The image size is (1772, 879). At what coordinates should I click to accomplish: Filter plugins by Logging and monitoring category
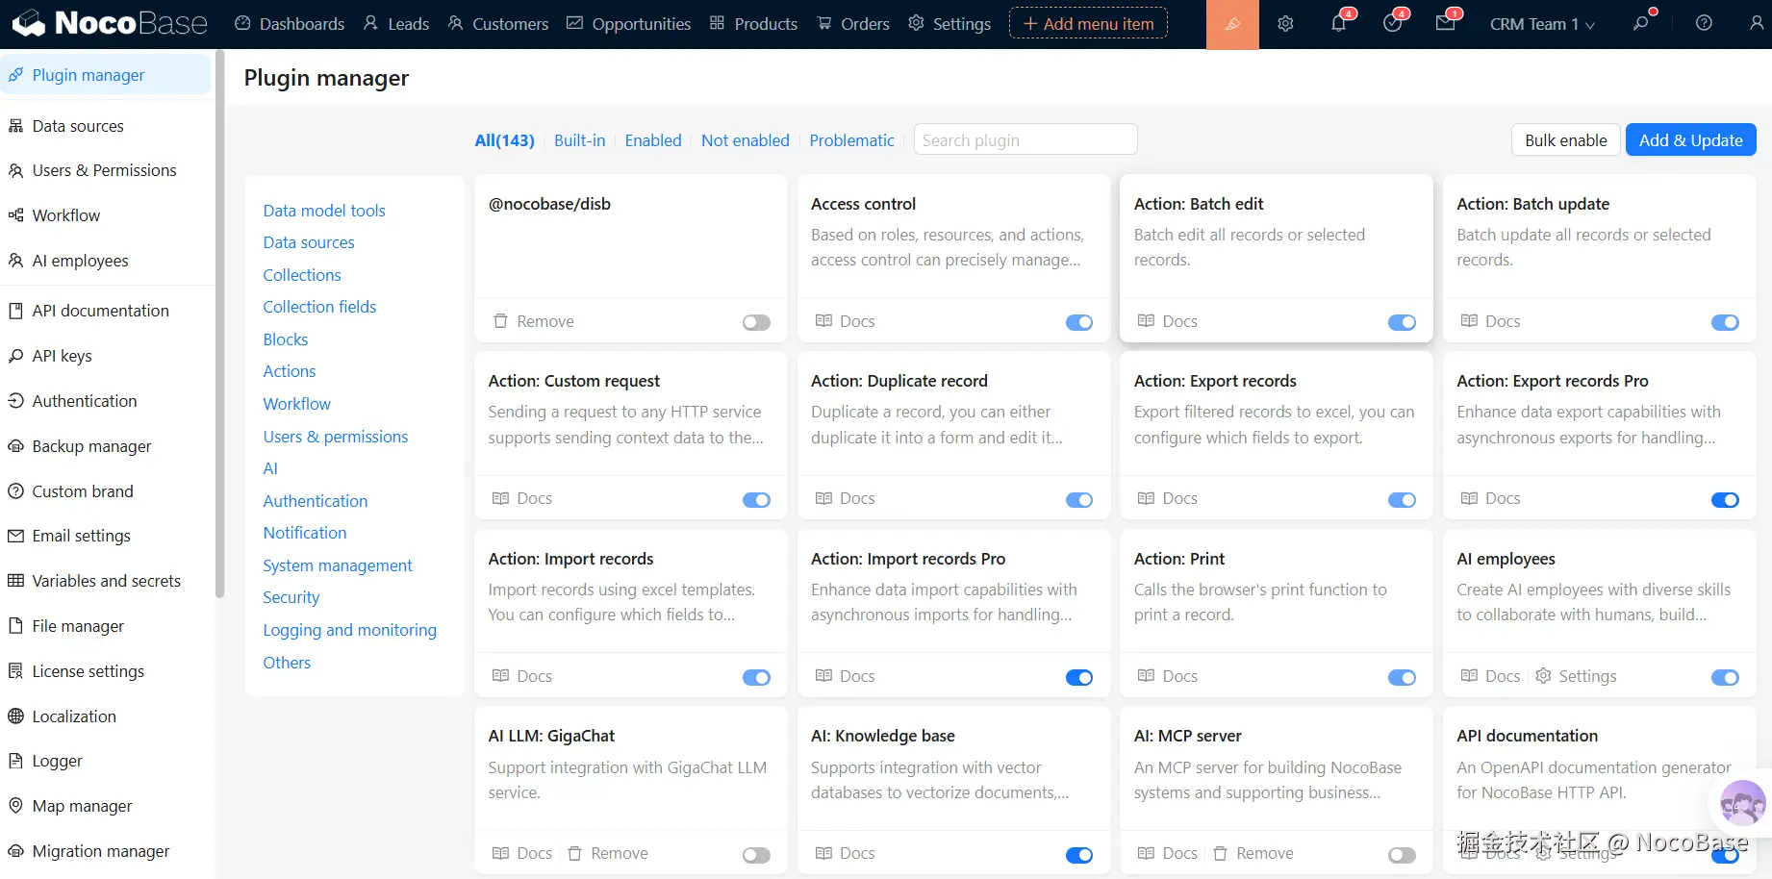350,630
